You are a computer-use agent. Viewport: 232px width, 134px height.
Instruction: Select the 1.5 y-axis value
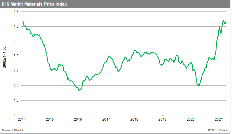[x=16, y=100]
